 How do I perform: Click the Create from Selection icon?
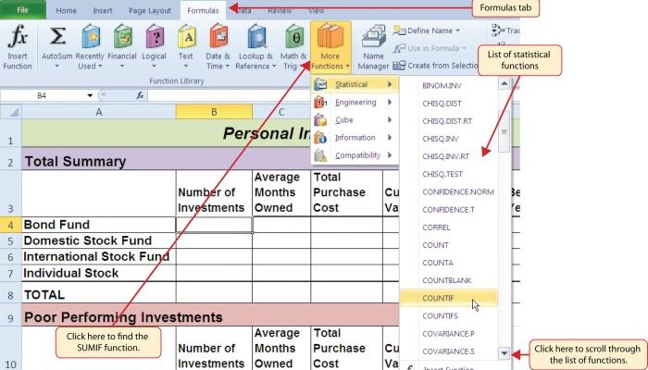[x=399, y=66]
